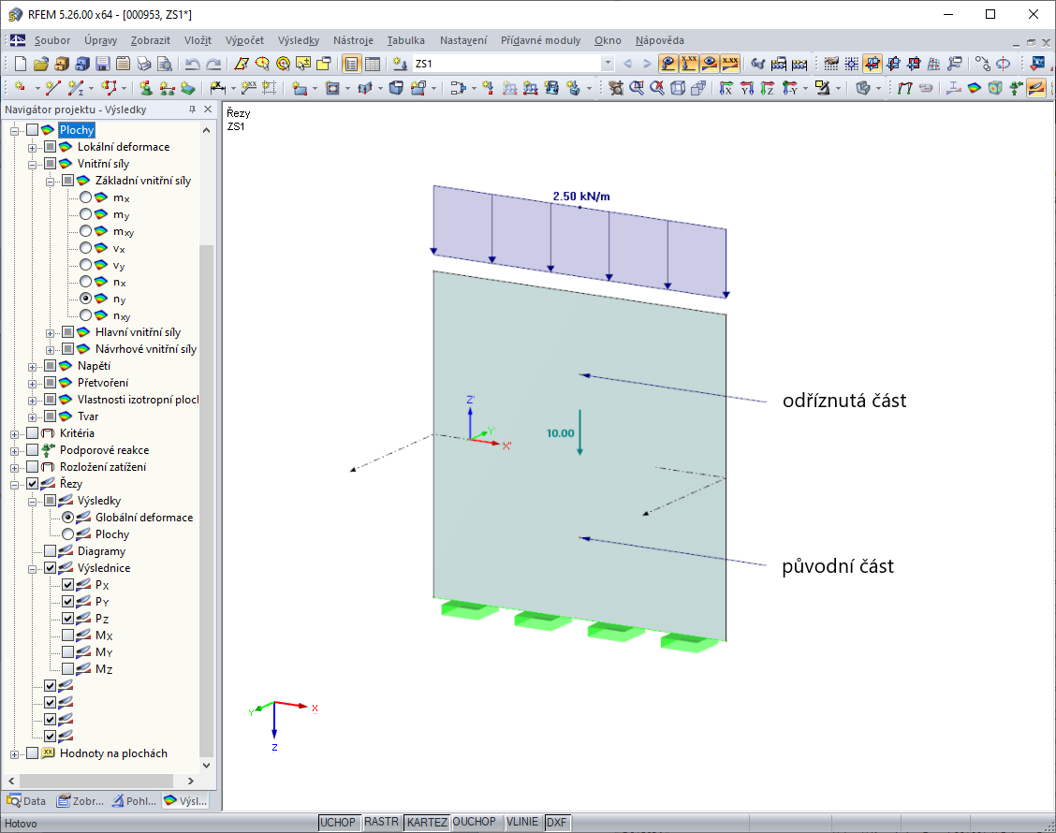Screen dimensions: 1056x833
Task: Go to next load case arrow
Action: 647,64
